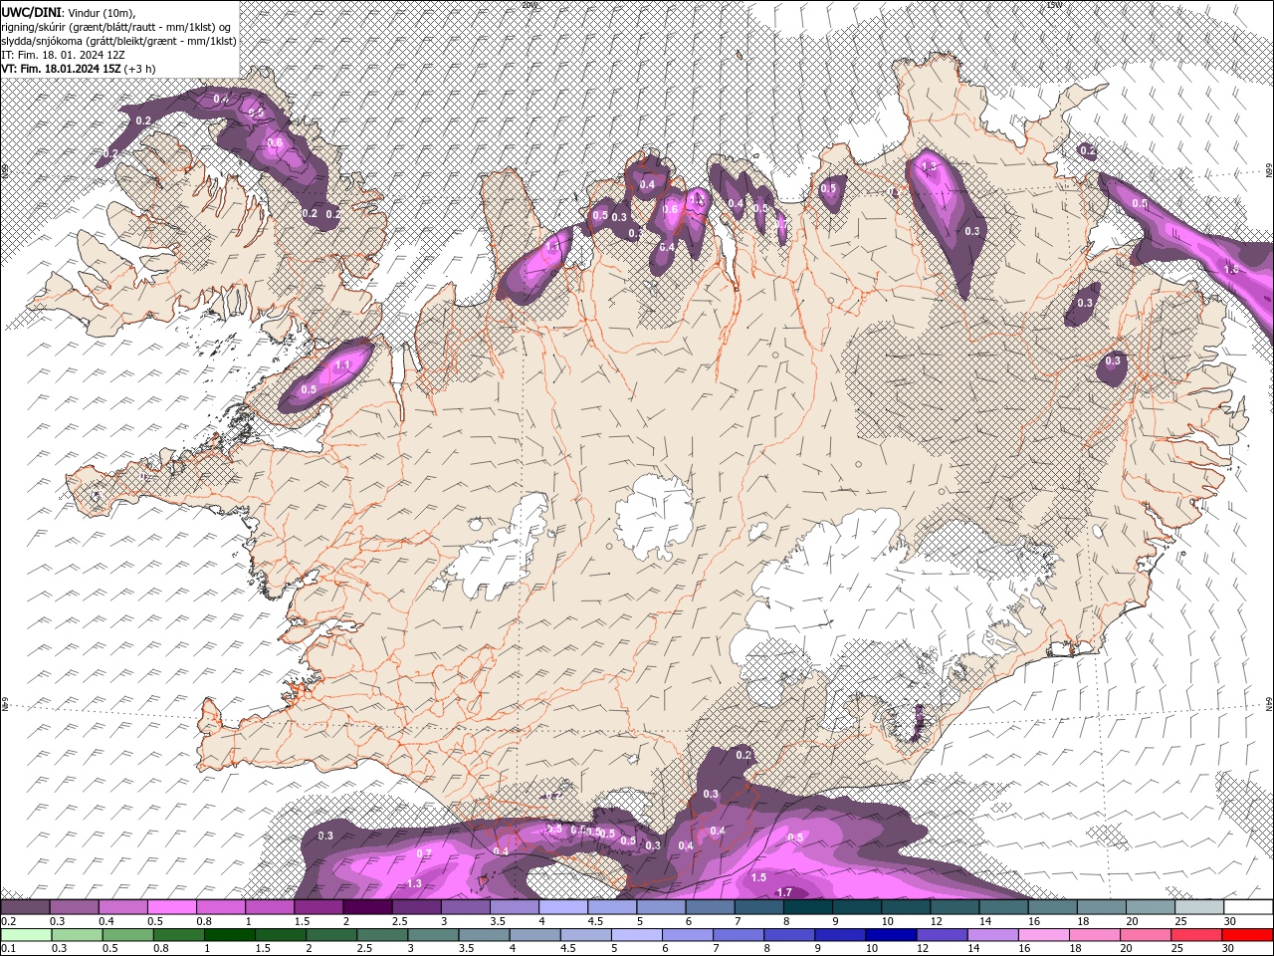Click the bright red bottom-row swatch right of 30
The width and height of the screenshot is (1274, 956).
pyautogui.click(x=1248, y=934)
